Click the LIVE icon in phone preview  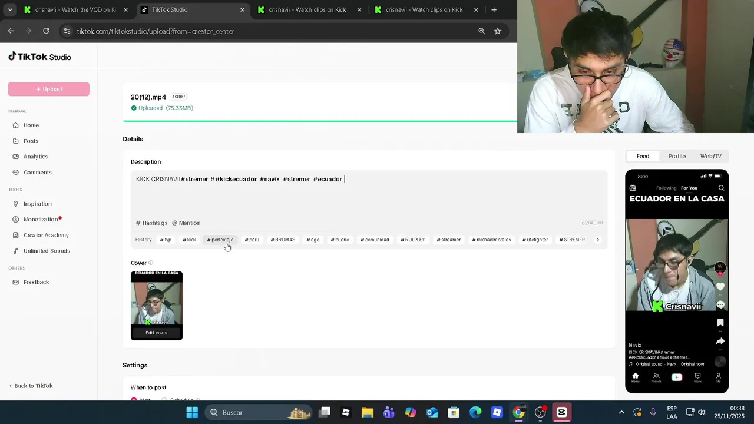633,188
